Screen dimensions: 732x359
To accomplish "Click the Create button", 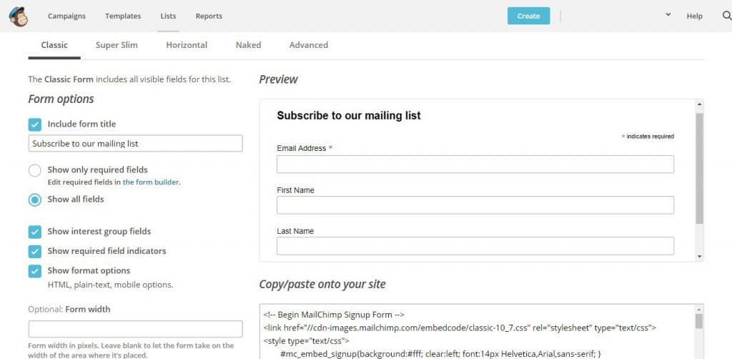I will pos(528,16).
